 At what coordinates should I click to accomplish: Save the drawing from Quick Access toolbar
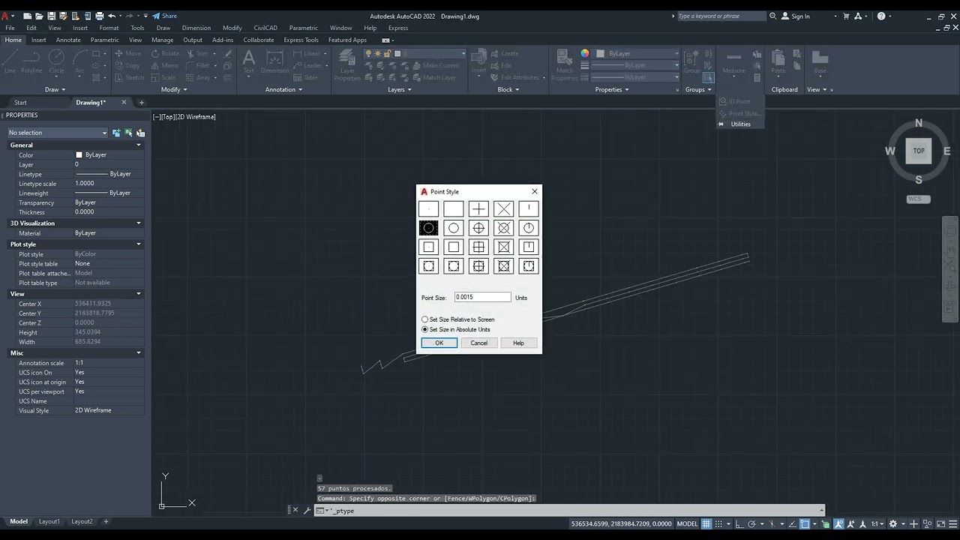tap(52, 16)
